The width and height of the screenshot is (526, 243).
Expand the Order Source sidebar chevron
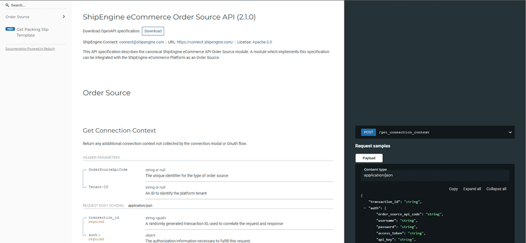pyautogui.click(x=64, y=17)
